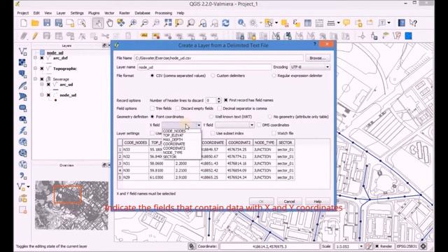Click the lightning bolt sidebar layer icon

(23, 131)
